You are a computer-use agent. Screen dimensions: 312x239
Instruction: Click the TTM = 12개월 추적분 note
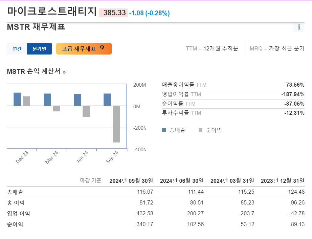212,48
